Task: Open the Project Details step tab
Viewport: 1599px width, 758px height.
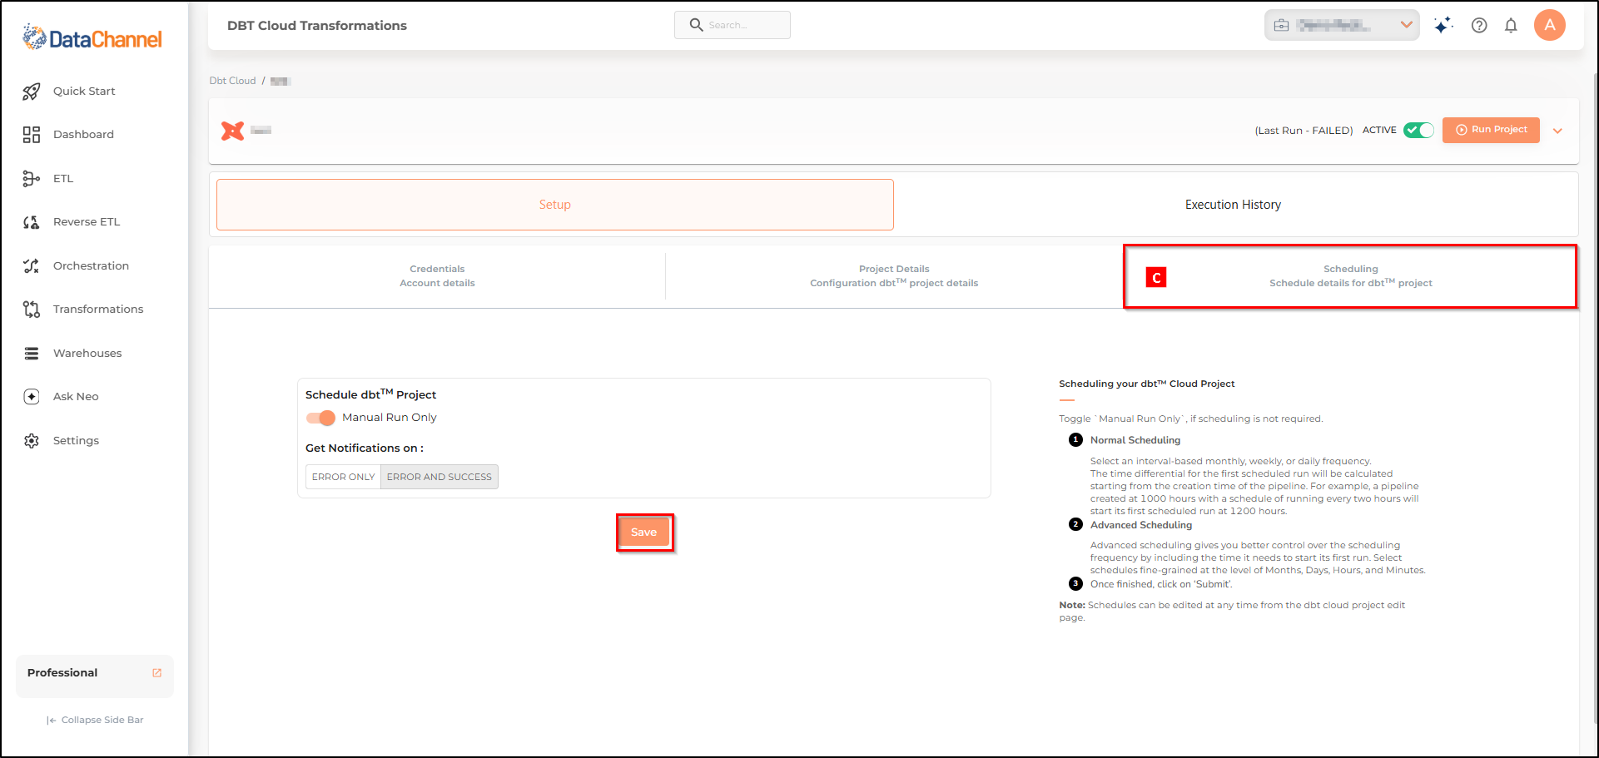Action: pos(894,276)
